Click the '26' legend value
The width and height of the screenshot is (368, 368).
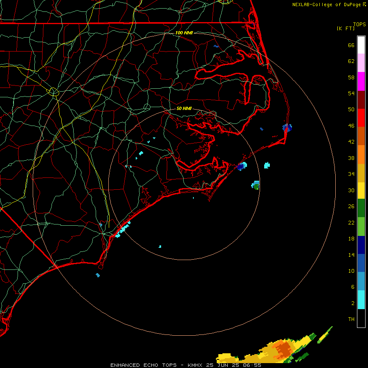[x=351, y=206]
